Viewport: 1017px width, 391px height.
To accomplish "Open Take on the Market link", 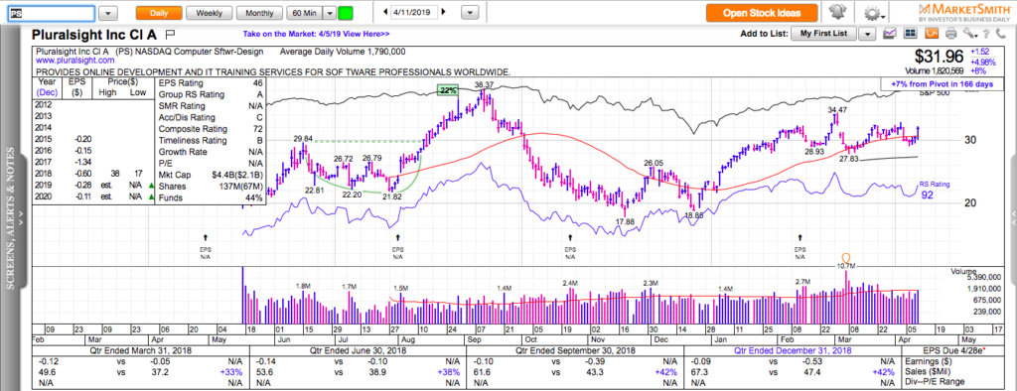I will (317, 35).
